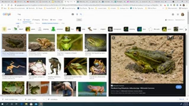Click the blue Visit button
Viewport: 189px width, 106px height.
pyautogui.click(x=179, y=87)
